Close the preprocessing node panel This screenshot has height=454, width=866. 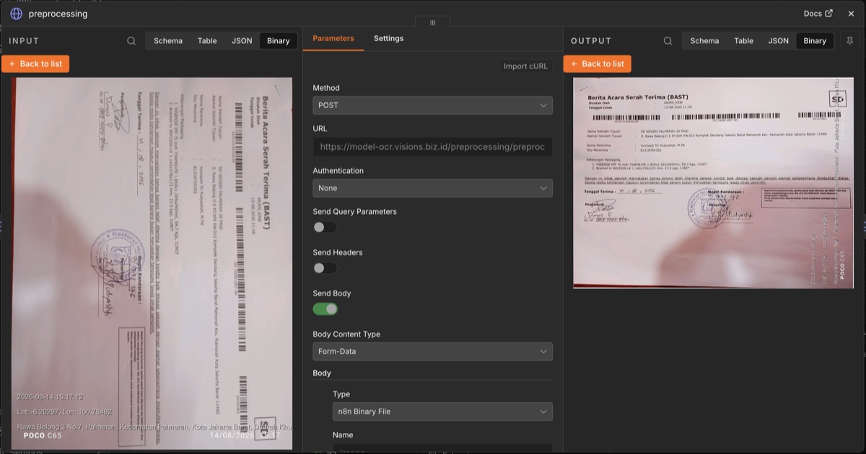click(x=851, y=13)
